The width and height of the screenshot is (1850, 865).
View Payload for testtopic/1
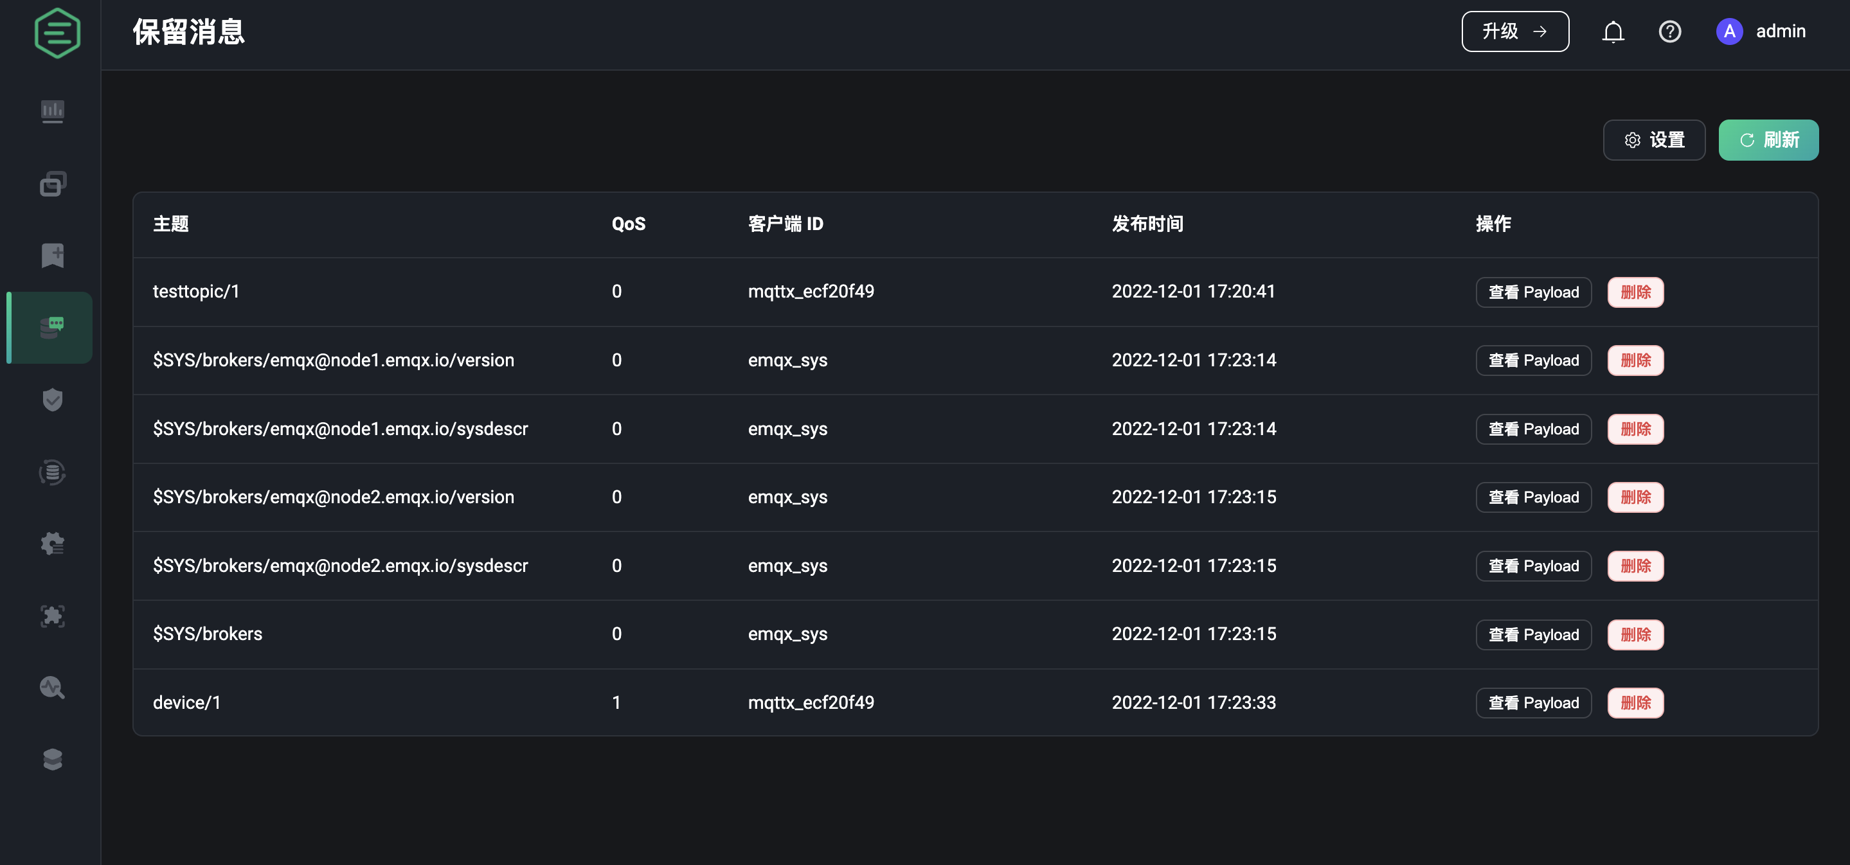click(x=1533, y=292)
